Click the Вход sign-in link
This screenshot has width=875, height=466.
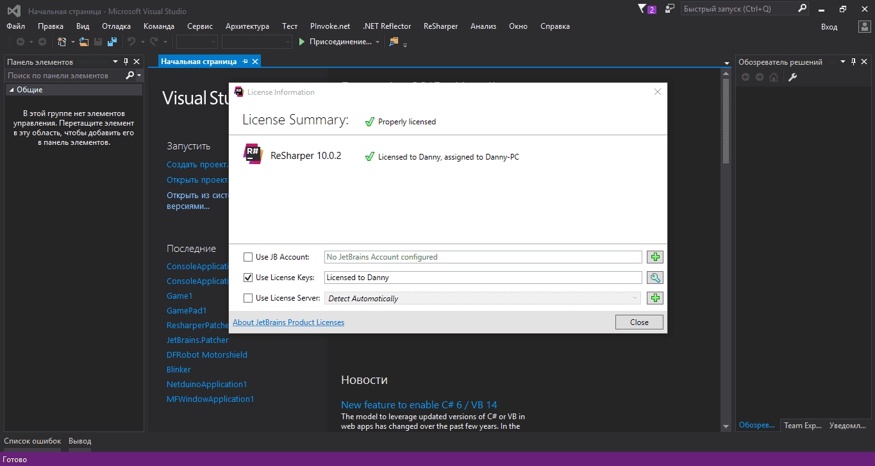829,26
